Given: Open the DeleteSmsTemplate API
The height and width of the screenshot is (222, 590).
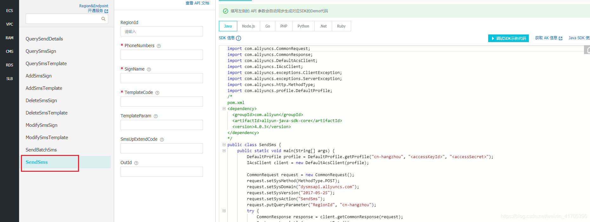Looking at the screenshot, I should tap(47, 113).
